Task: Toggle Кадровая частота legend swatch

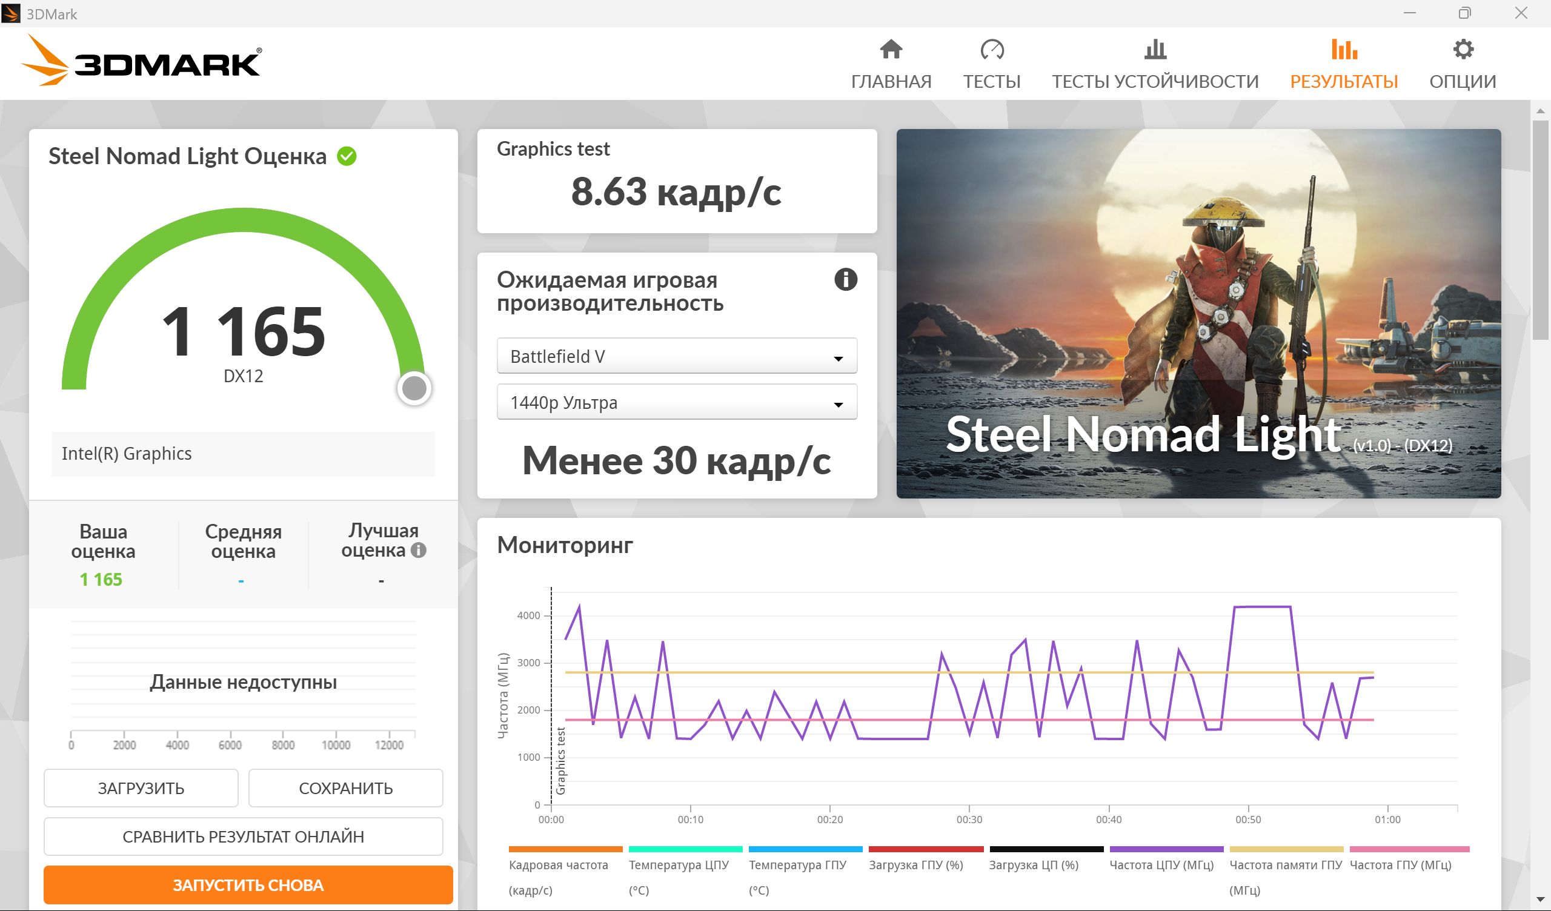Action: tap(566, 849)
